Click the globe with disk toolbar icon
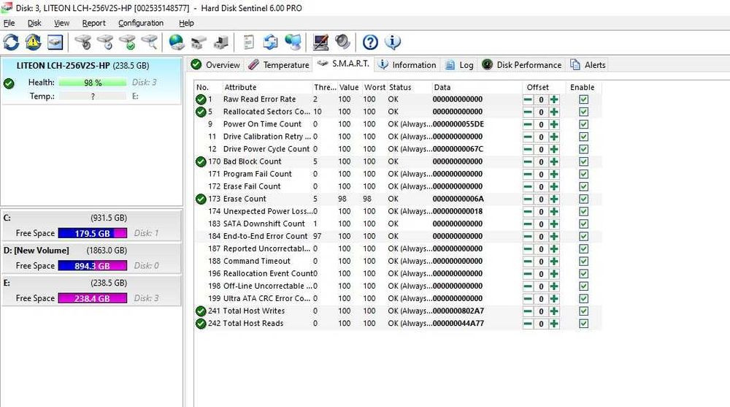The height and width of the screenshot is (407, 730). pyautogui.click(x=177, y=42)
